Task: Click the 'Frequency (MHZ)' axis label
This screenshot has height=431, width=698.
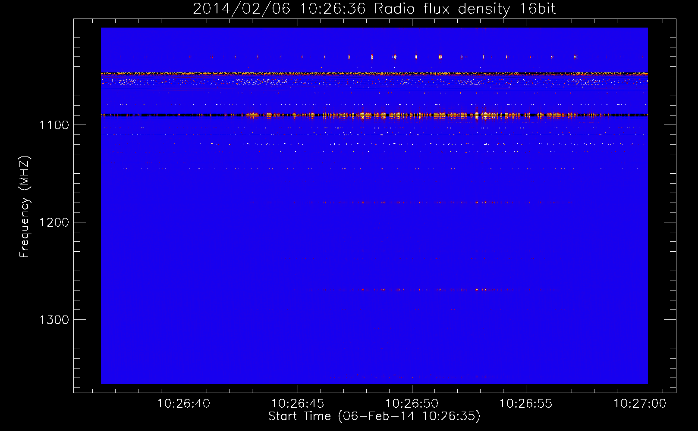Action: click(25, 207)
